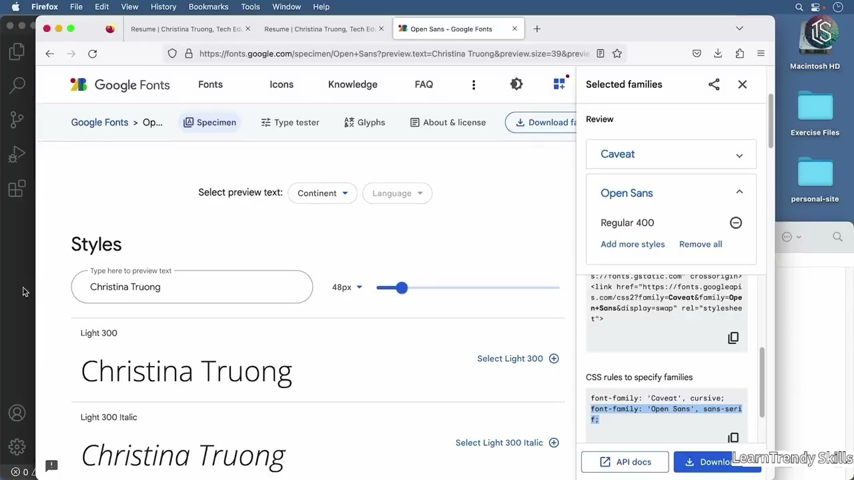
Task: Open Firefox downloads icon
Action: pyautogui.click(x=718, y=53)
